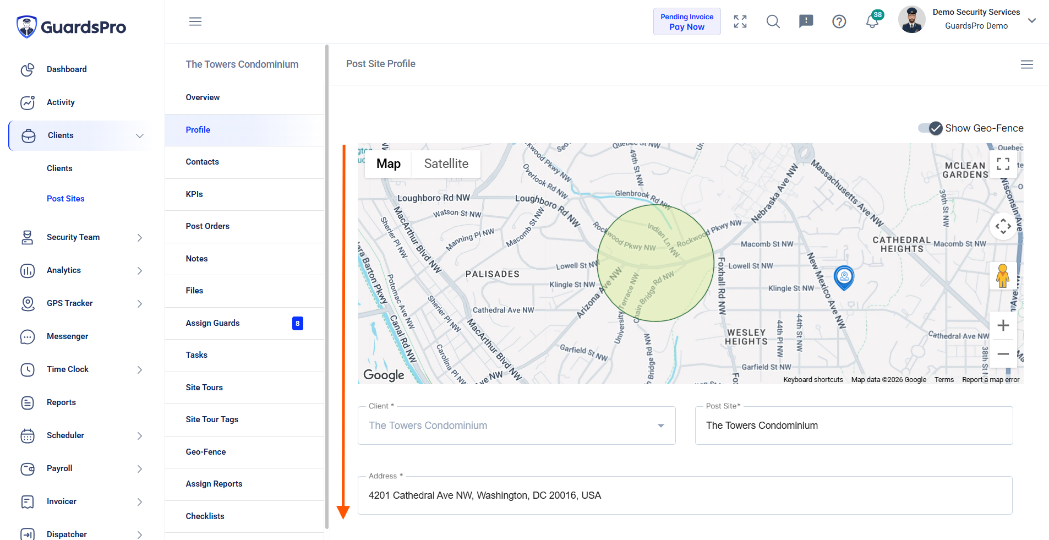Expand the Invoicer submenu
The height and width of the screenshot is (540, 1049).
[140, 502]
